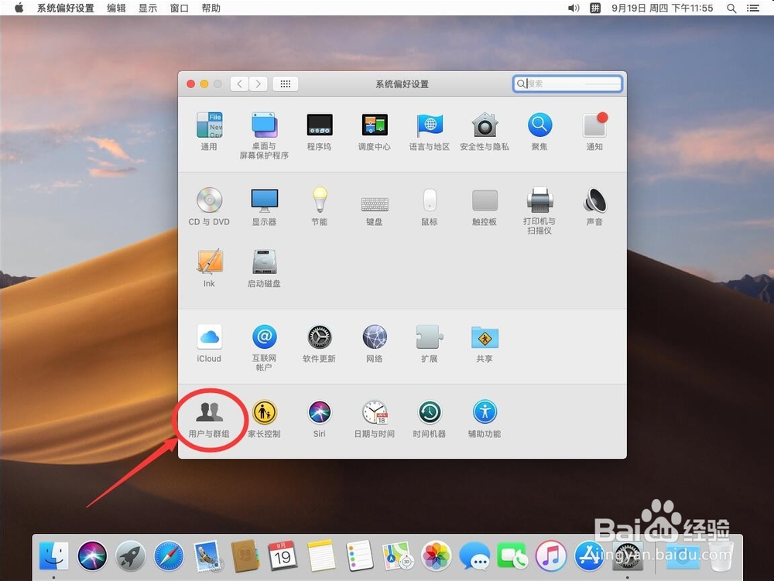The width and height of the screenshot is (774, 581).
Task: Open the 聚焦 (Spotlight) pane
Action: 539,130
